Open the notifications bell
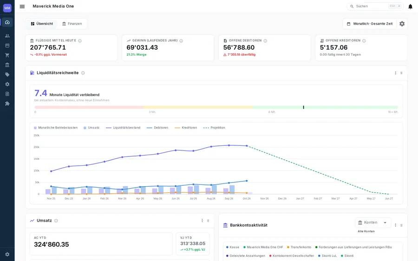 point(410,7)
